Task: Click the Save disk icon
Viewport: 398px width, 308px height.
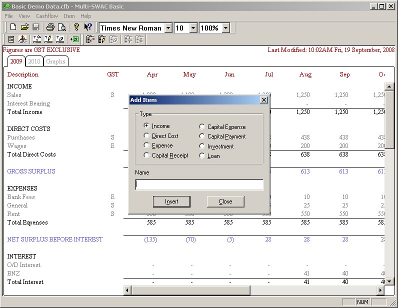Action: (x=36, y=27)
